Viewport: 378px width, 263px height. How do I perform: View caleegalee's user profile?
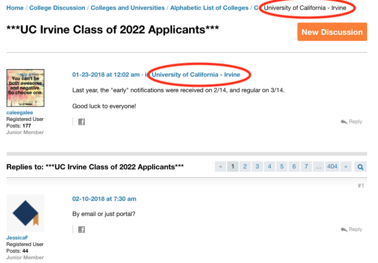point(19,113)
